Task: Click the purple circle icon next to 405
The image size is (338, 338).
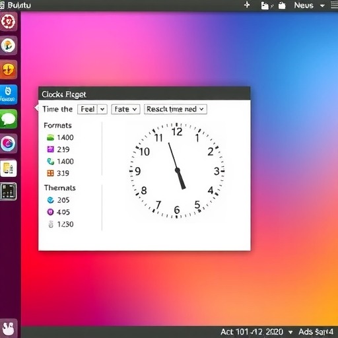Action: 50,212
